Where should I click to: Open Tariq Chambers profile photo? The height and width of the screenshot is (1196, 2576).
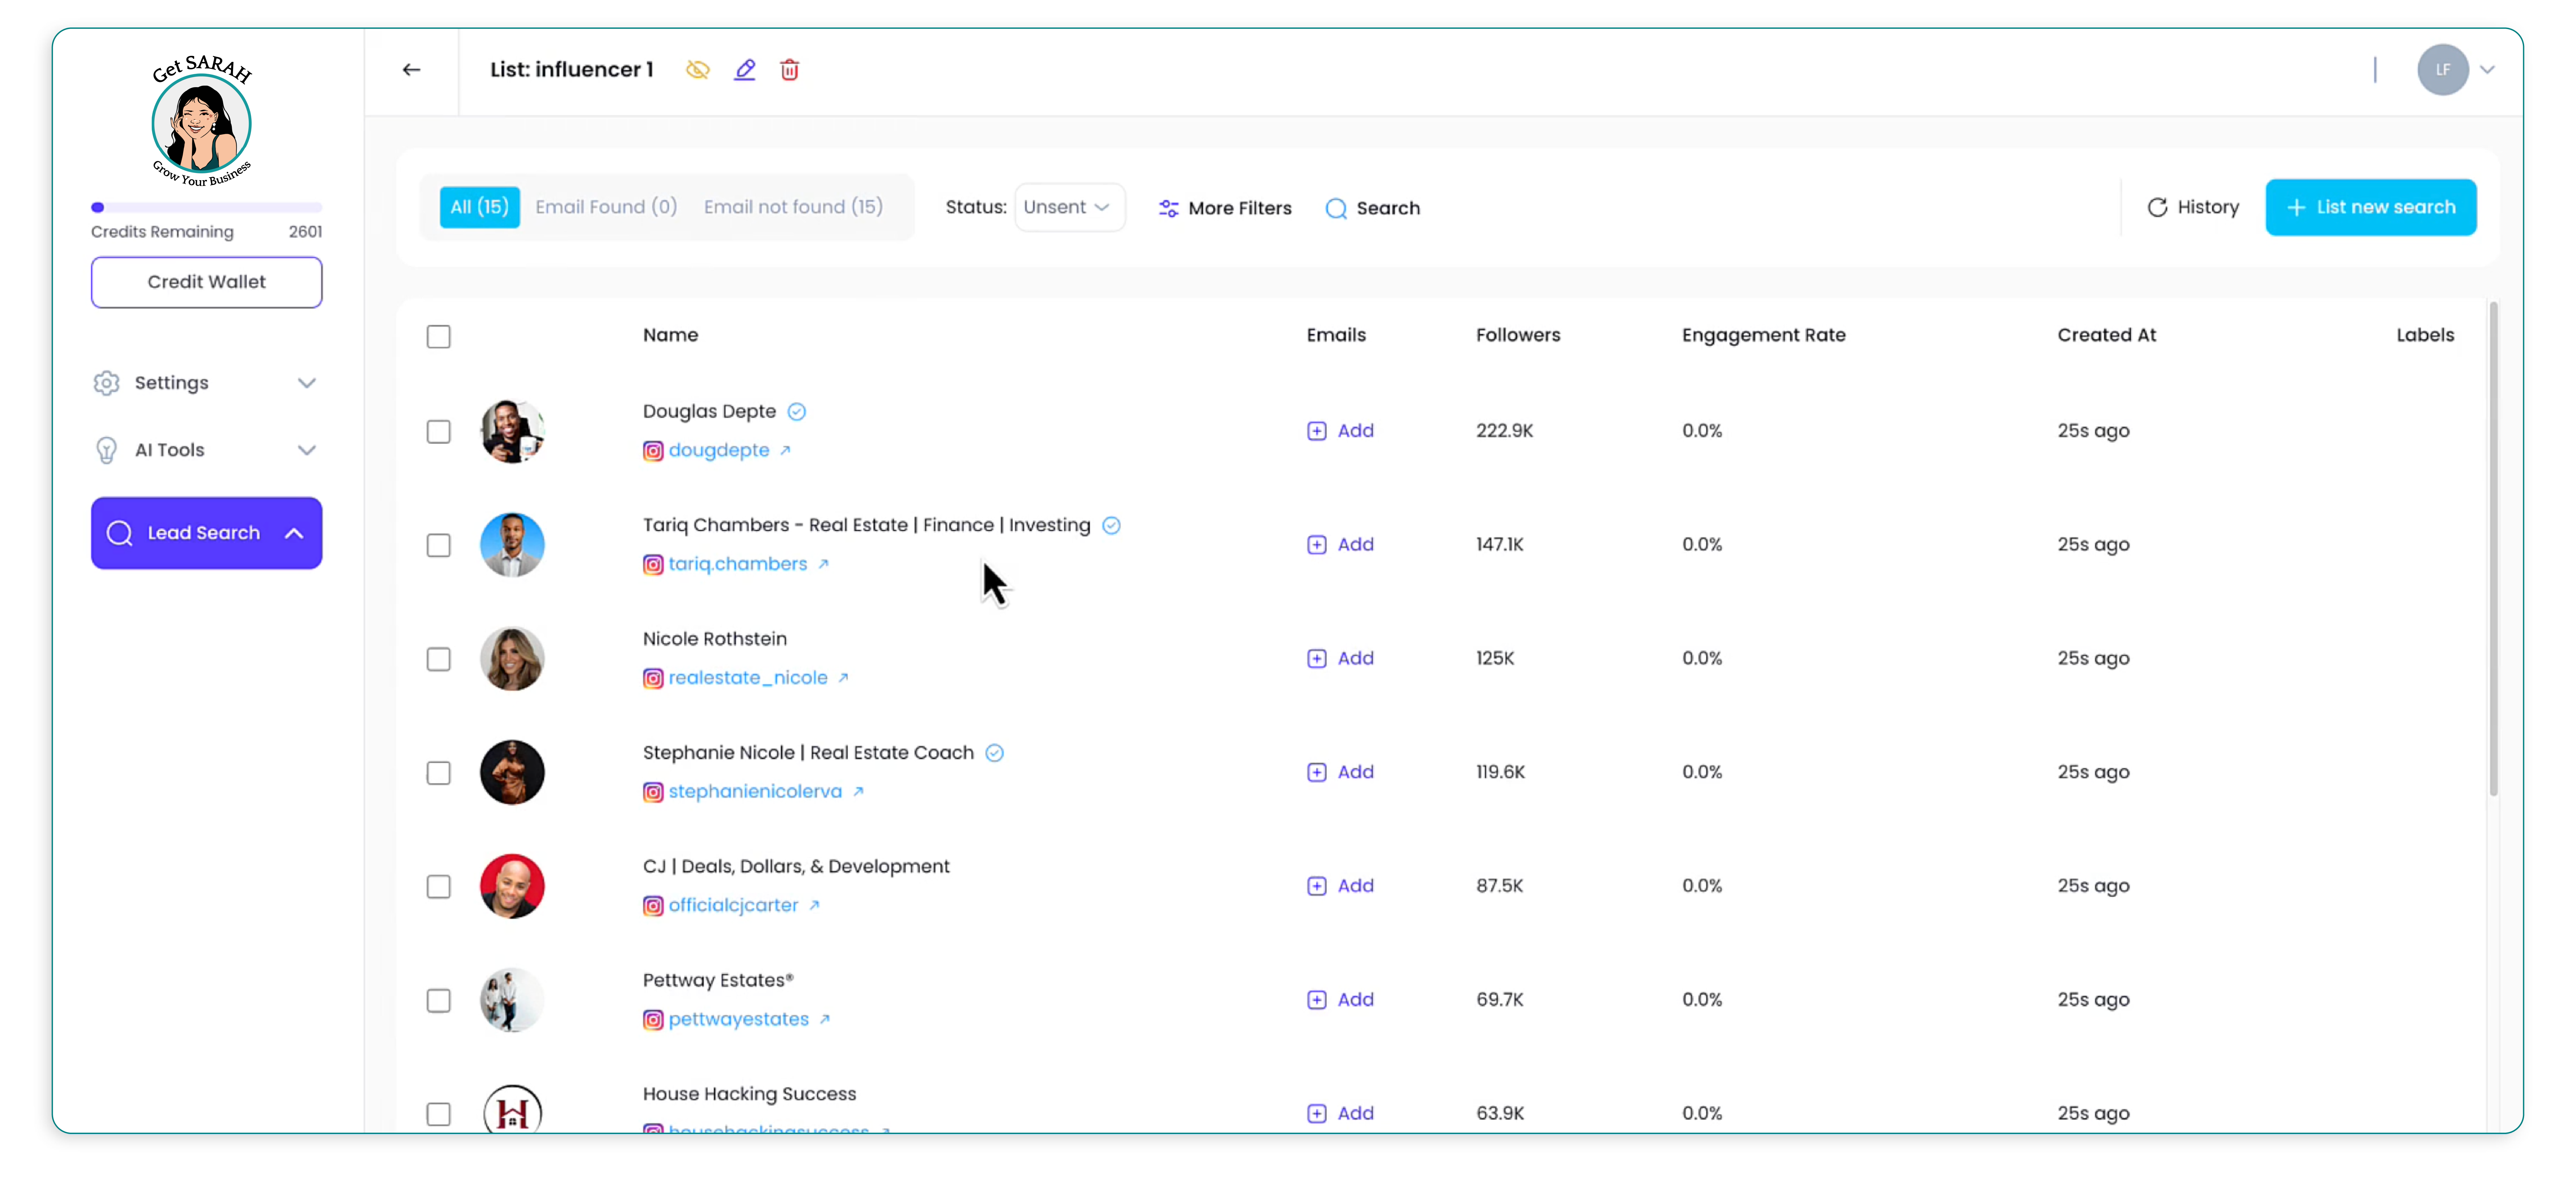pyautogui.click(x=512, y=545)
